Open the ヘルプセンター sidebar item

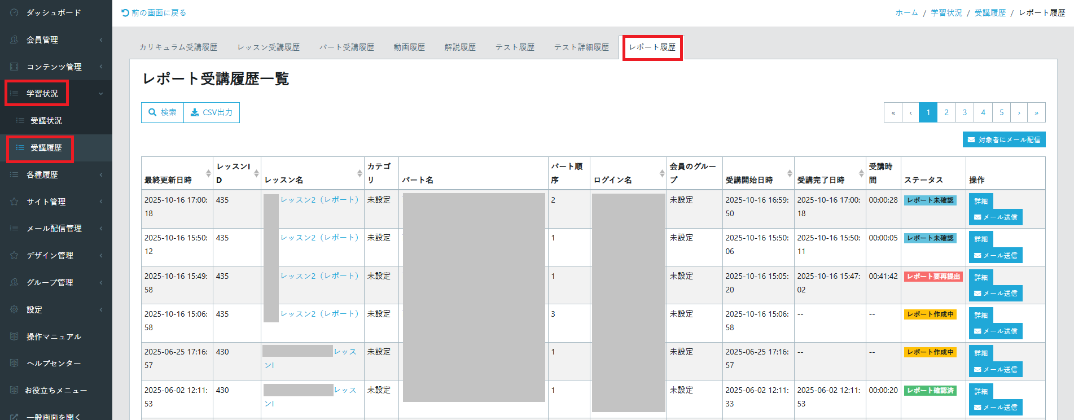[x=54, y=363]
